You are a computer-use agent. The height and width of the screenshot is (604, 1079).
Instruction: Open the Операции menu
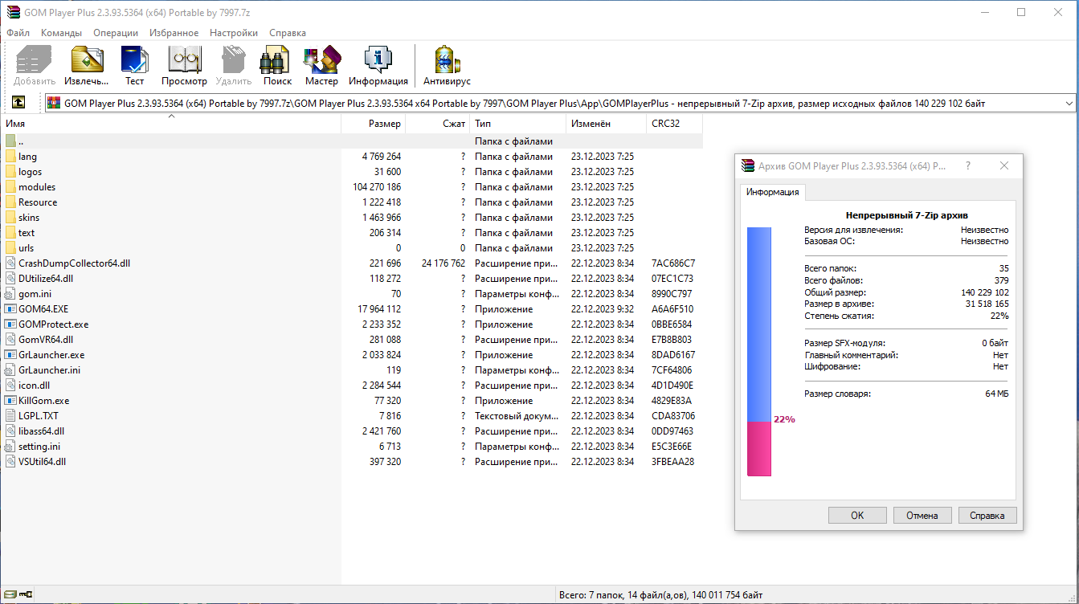coord(116,33)
